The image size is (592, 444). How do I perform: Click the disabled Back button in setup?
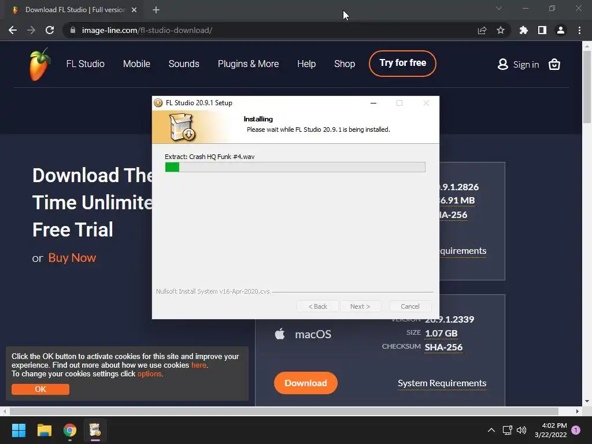click(318, 306)
